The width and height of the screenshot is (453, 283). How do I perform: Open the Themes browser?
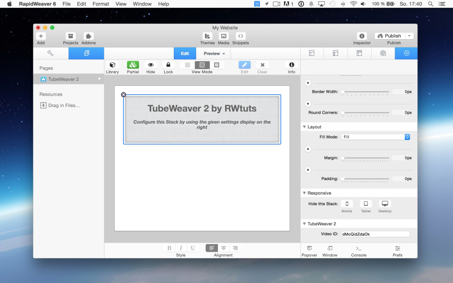click(207, 36)
